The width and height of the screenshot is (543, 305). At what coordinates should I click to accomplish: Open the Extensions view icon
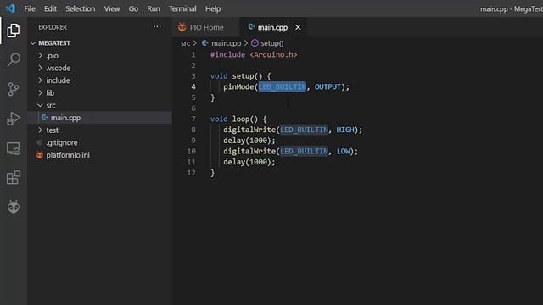[14, 177]
